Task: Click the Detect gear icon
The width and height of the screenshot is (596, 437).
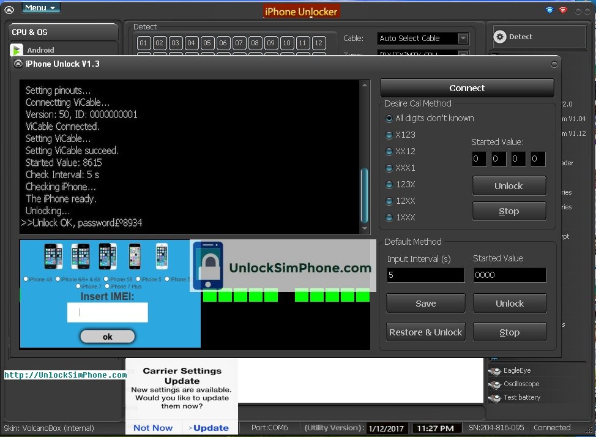Action: 501,37
